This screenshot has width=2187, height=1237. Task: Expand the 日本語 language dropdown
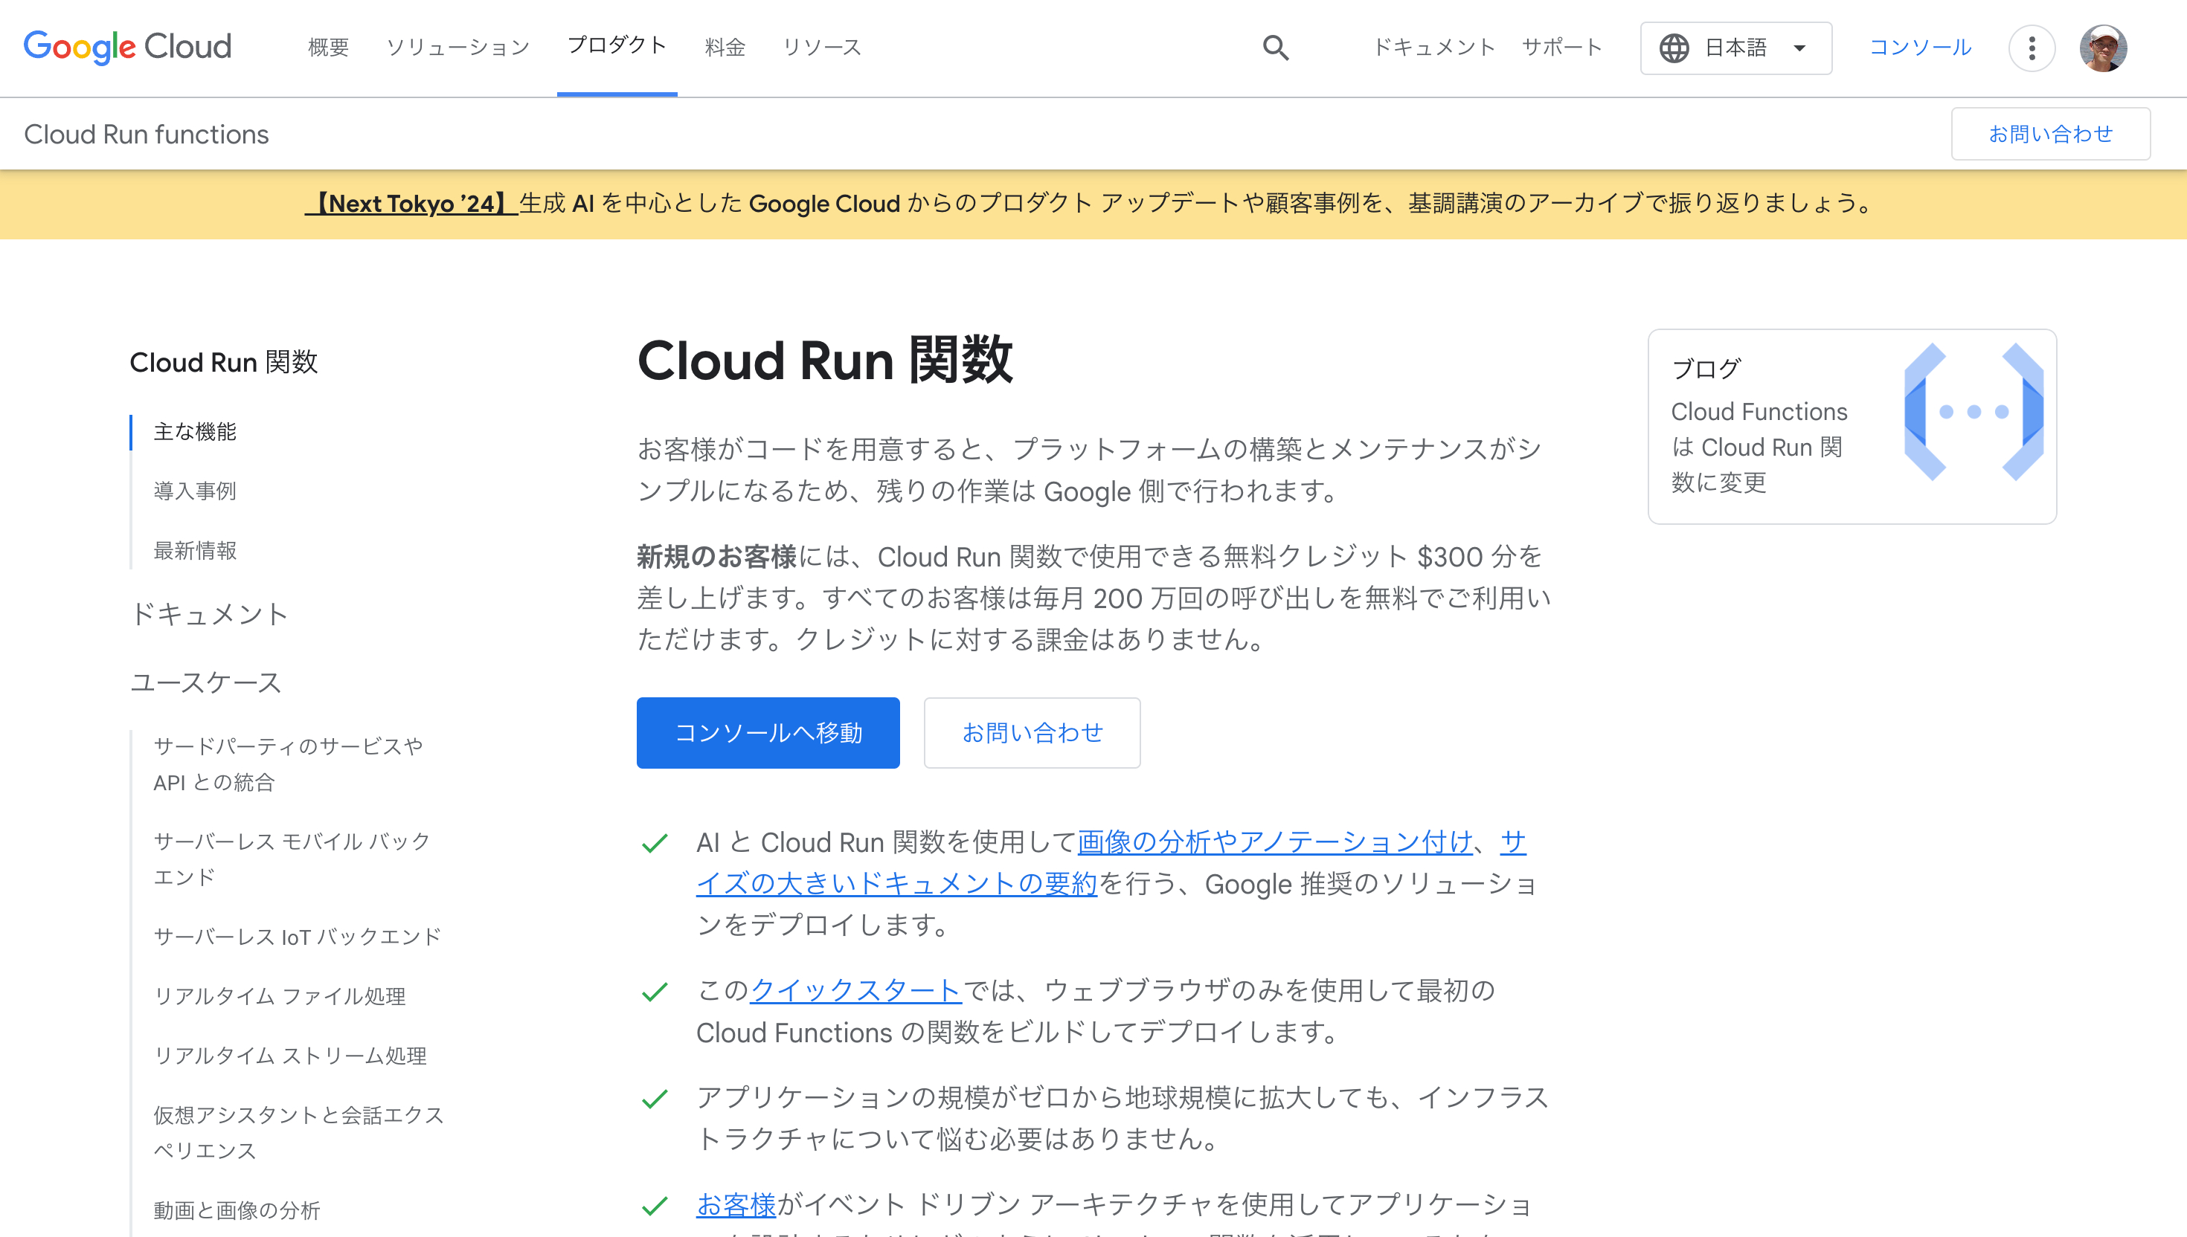pos(1735,48)
